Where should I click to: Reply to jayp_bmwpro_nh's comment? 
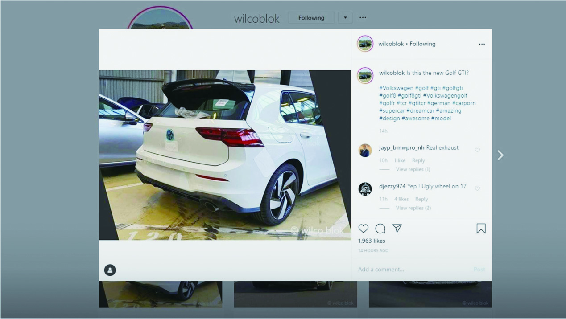pyautogui.click(x=418, y=160)
